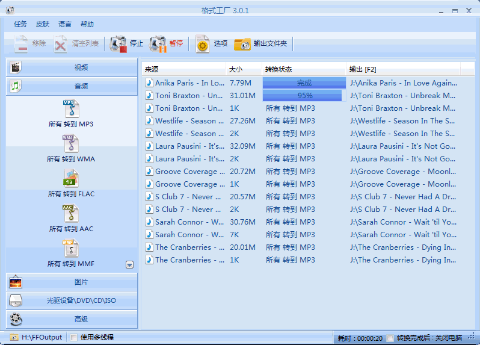Screen dimensions: 480x345
Task: Click the 图片 picture icon
Action: tap(15, 282)
